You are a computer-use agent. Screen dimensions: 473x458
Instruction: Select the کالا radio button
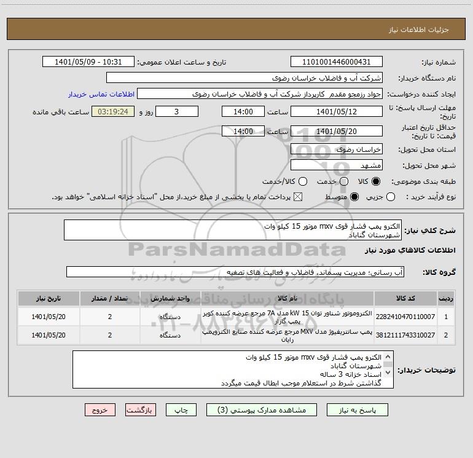376,181
